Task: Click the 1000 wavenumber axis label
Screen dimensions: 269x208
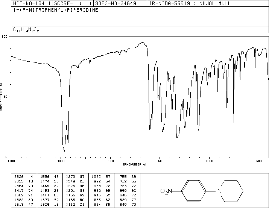Action: 209,161
